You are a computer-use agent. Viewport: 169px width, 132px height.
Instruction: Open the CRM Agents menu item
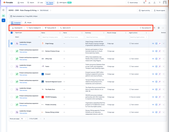64,3
